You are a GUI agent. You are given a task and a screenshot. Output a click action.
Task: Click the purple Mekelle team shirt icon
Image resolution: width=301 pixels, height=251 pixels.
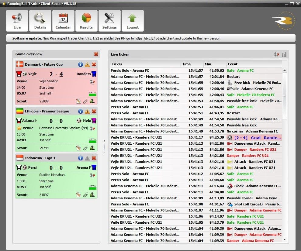coord(94,121)
